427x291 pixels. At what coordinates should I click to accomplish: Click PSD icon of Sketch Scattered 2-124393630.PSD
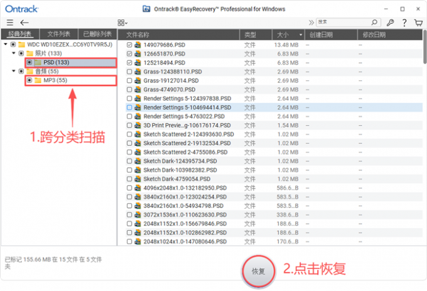tap(138, 135)
